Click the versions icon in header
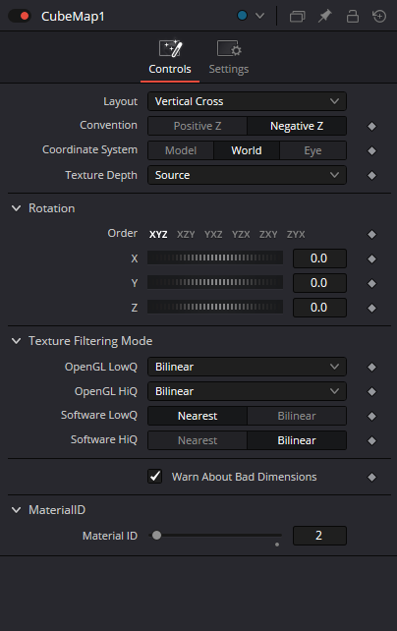Viewport: 397px width, 631px height. tap(297, 17)
